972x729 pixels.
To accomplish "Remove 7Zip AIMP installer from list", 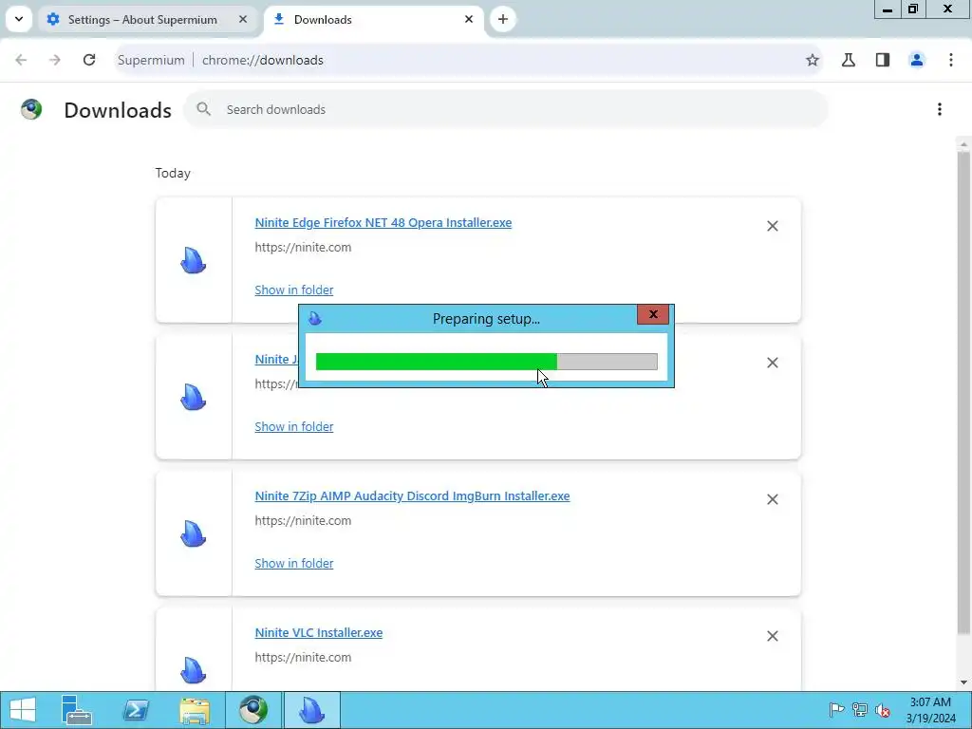I will click(773, 499).
